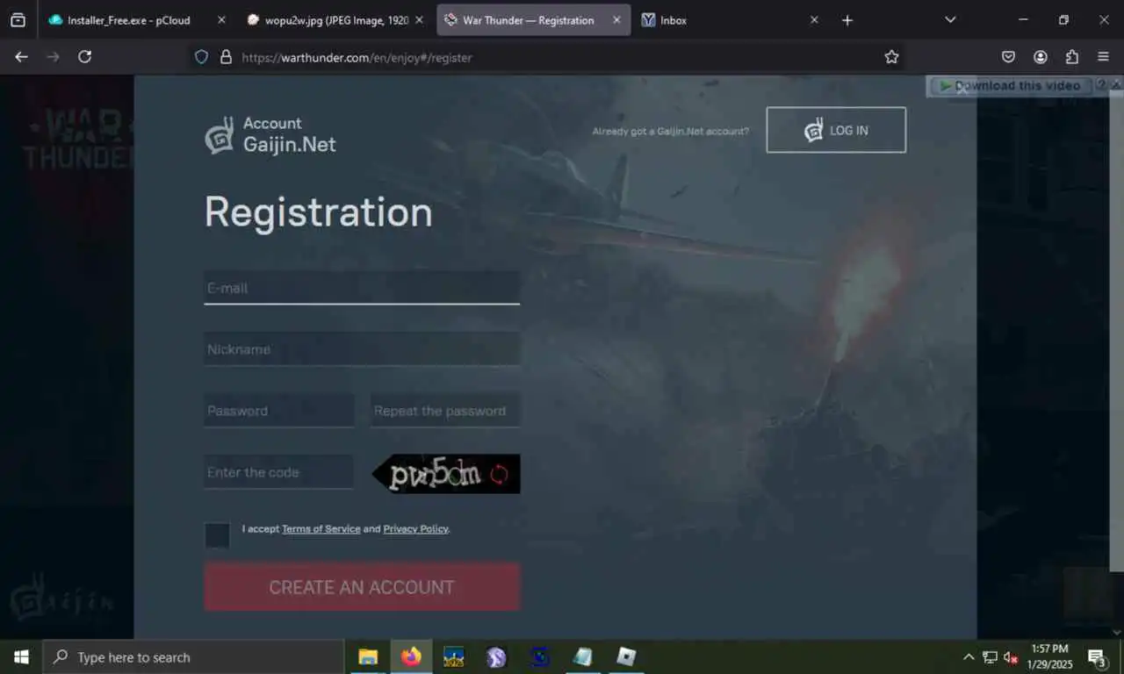Open the purple globe taskbar app

click(497, 656)
